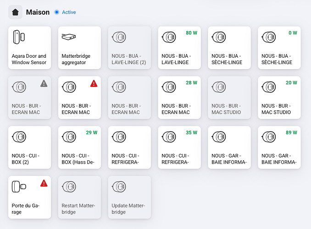
Task: Click the grey warning triangle on ECRAN MAC
Action: point(44,84)
